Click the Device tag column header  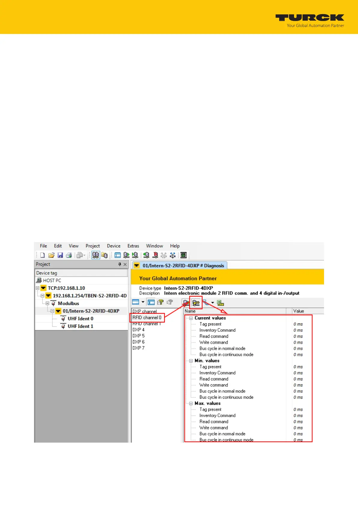(x=81, y=273)
